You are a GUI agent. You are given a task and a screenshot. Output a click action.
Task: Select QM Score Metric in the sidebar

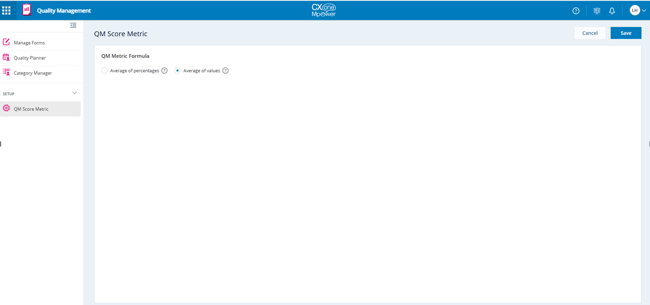coord(31,108)
